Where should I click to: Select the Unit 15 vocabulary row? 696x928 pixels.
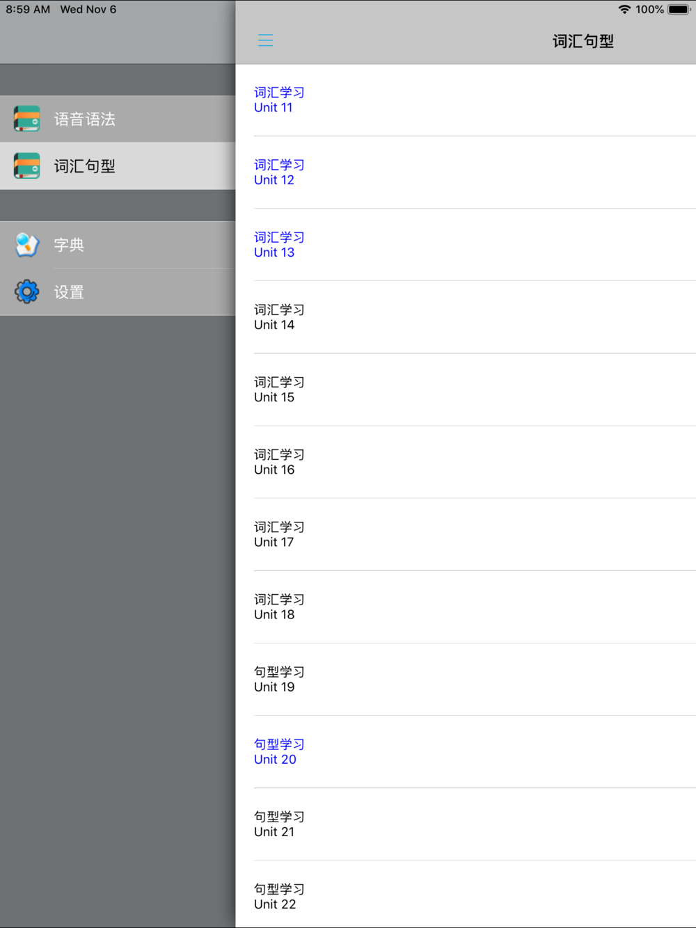point(466,390)
